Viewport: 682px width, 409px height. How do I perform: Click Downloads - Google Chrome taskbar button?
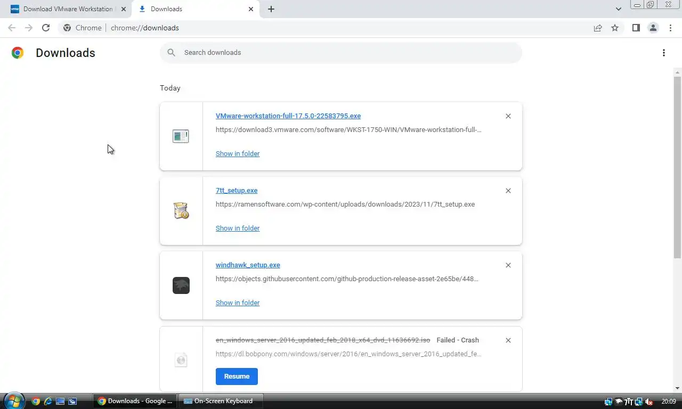135,402
